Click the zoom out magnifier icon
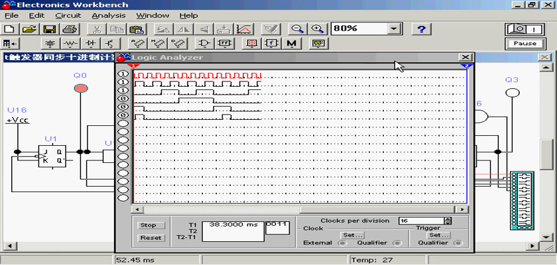The image size is (557, 265). coord(298,29)
